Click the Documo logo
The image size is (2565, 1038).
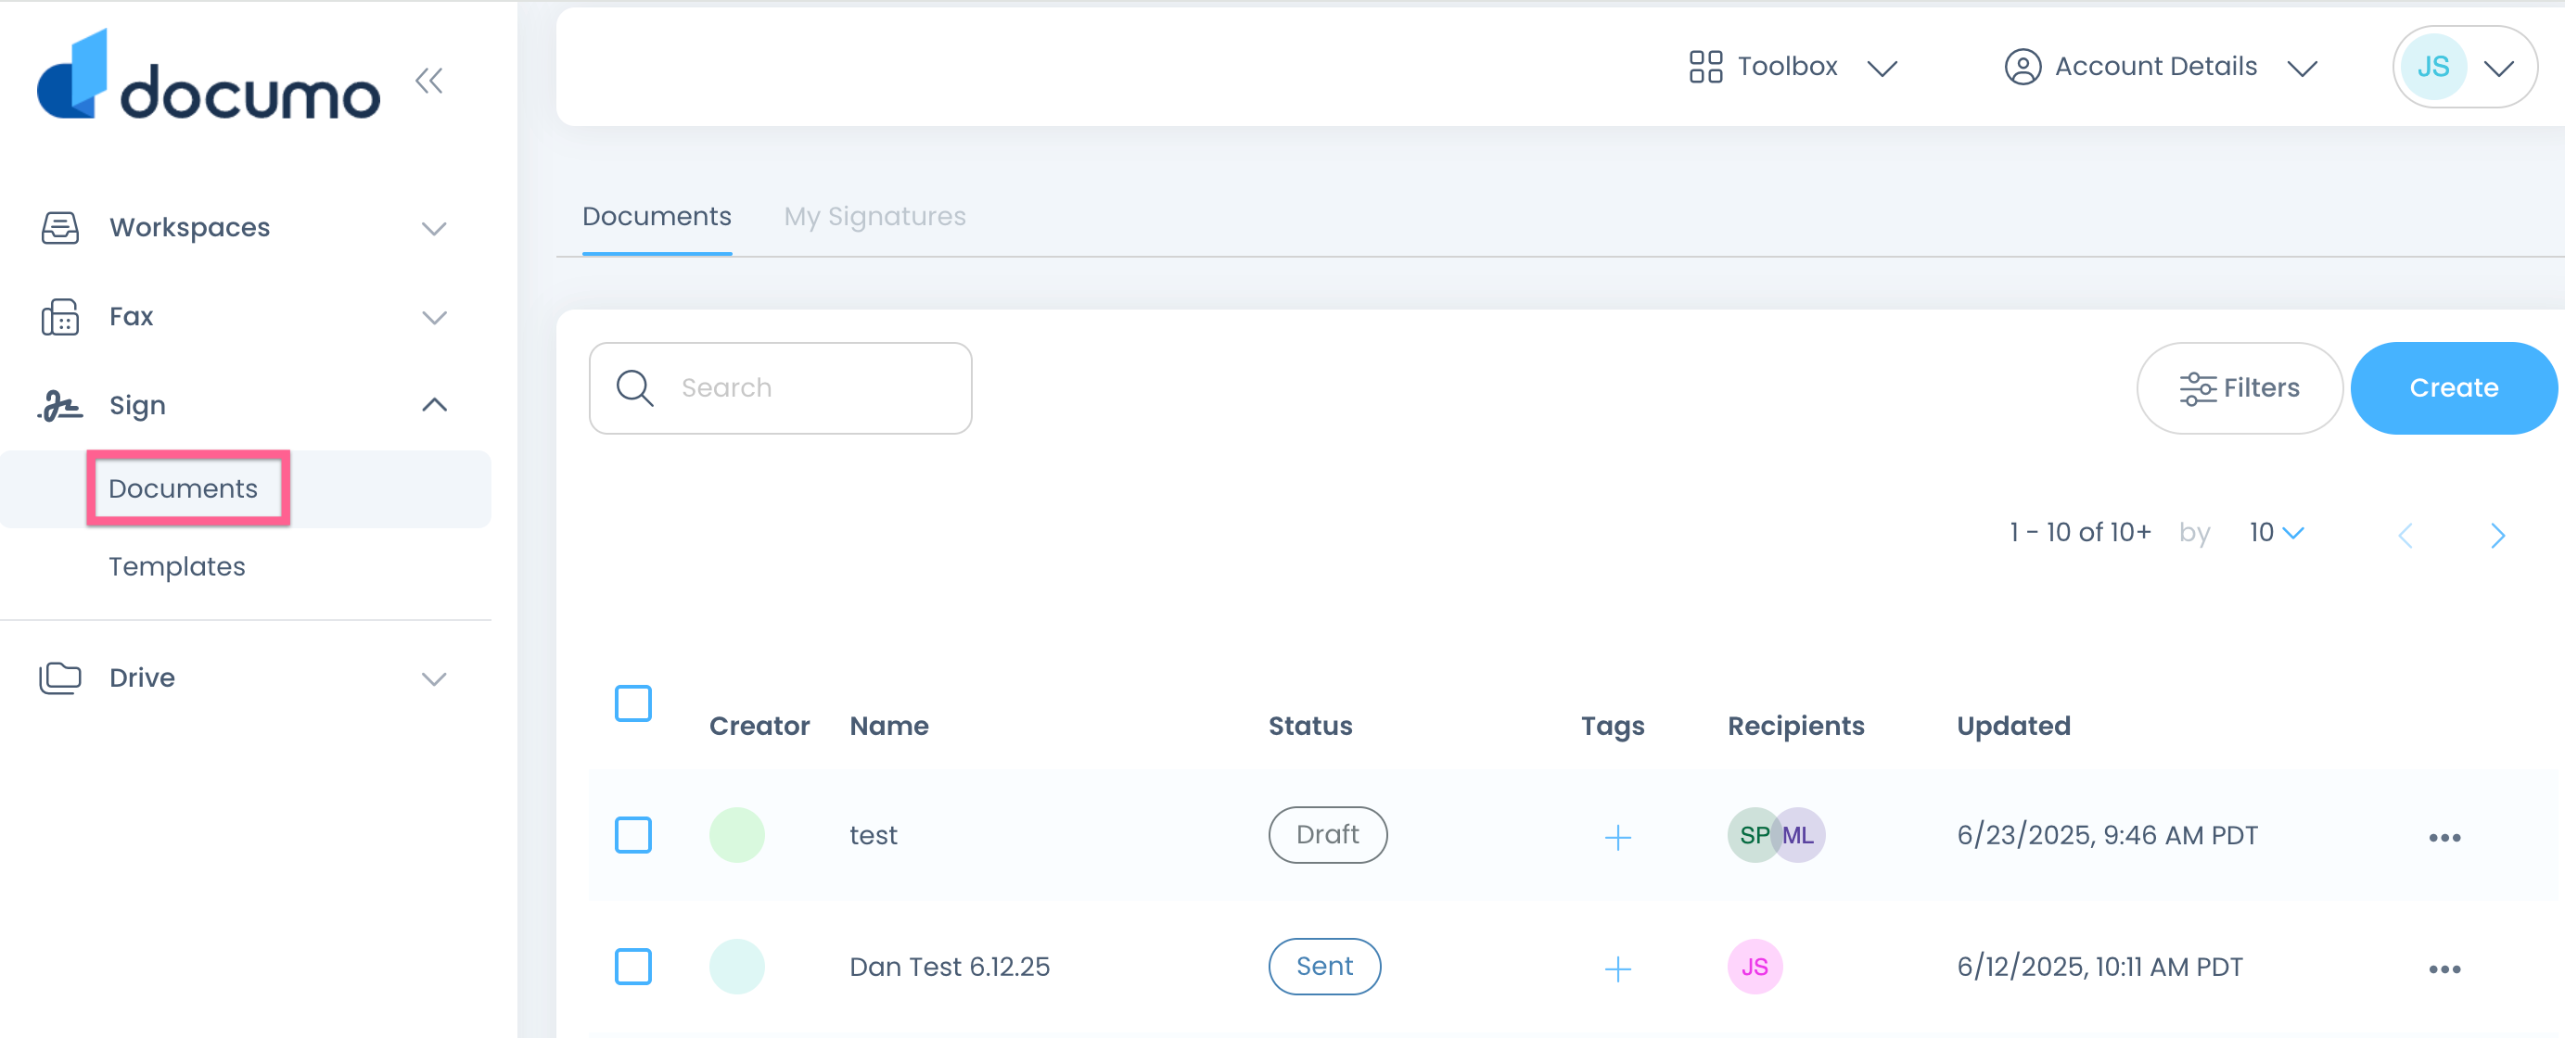208,77
